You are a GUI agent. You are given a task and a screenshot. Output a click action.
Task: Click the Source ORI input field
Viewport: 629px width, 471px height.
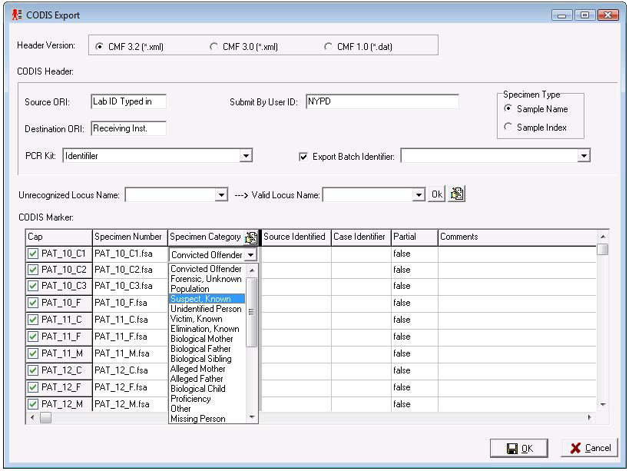(x=129, y=101)
